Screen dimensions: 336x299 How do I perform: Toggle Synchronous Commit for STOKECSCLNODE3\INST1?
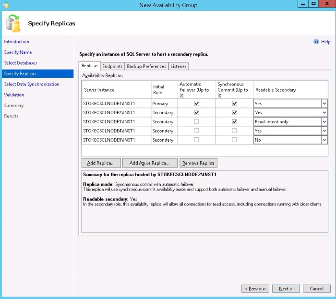235,121
